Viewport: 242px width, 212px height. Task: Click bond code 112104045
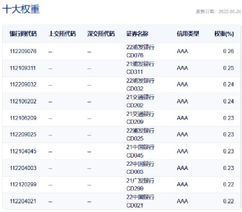[23, 151]
